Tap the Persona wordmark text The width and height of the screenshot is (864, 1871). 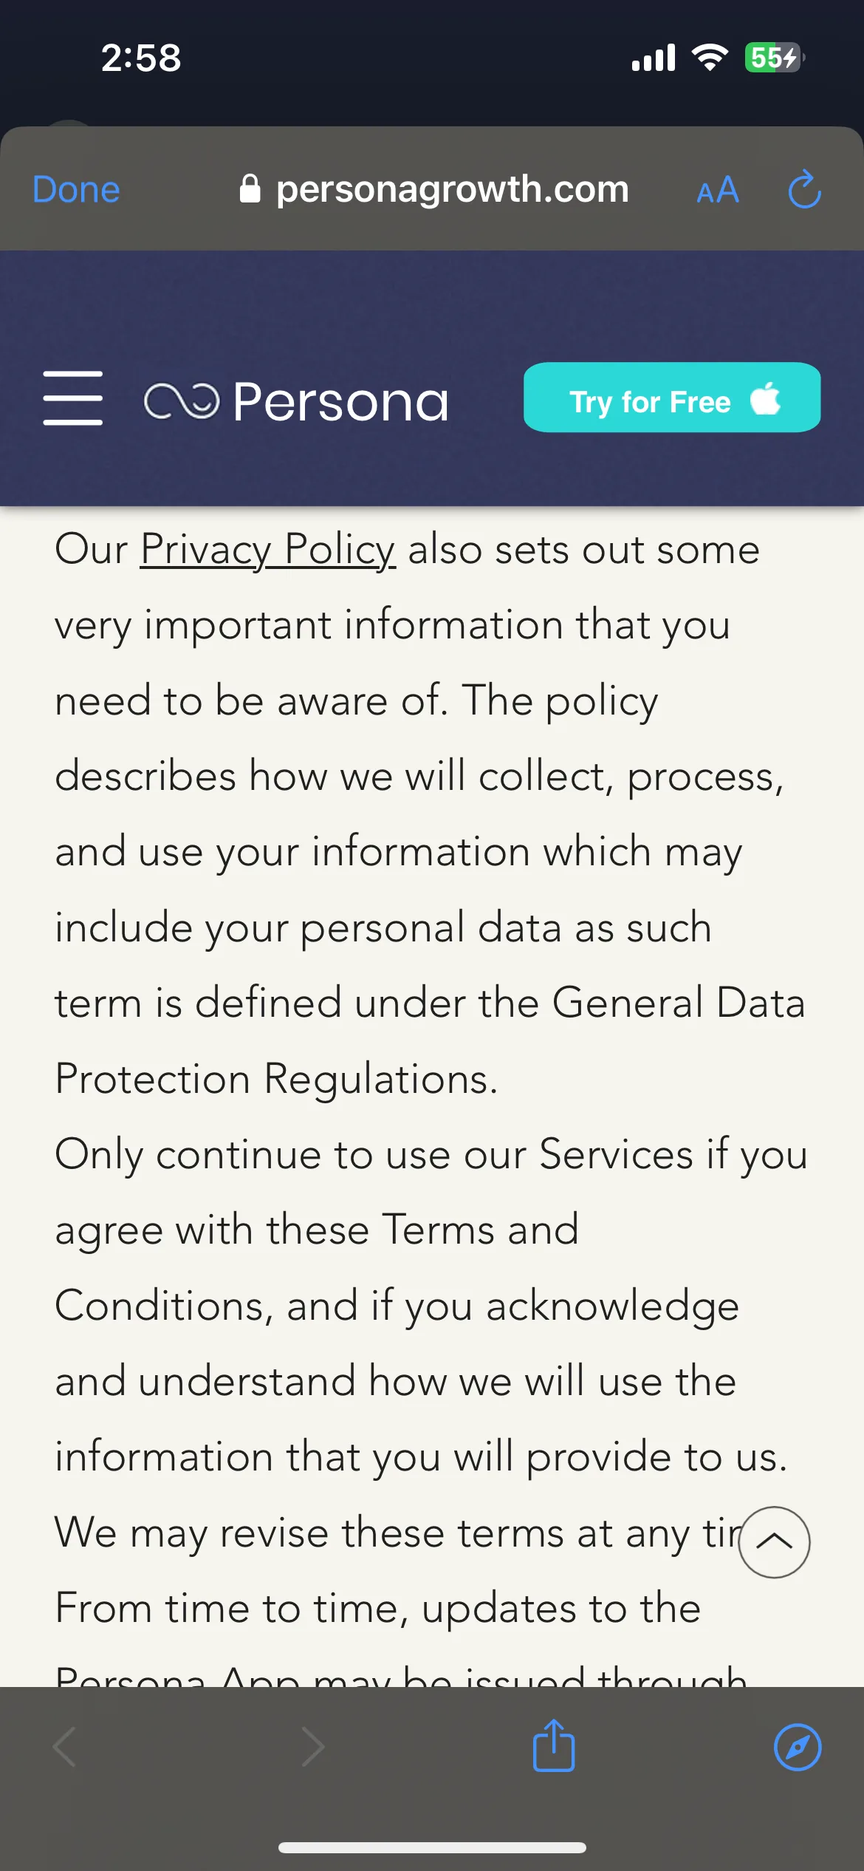(340, 401)
